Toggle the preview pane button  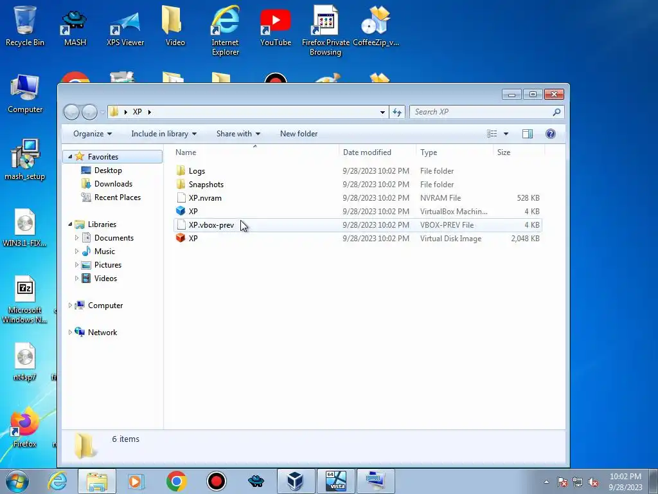(x=528, y=134)
